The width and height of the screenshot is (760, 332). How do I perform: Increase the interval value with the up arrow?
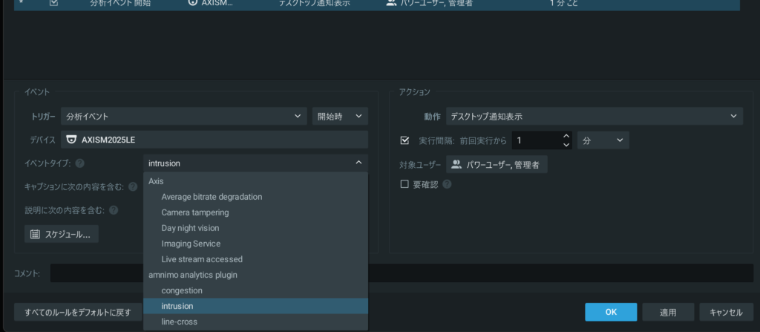566,136
